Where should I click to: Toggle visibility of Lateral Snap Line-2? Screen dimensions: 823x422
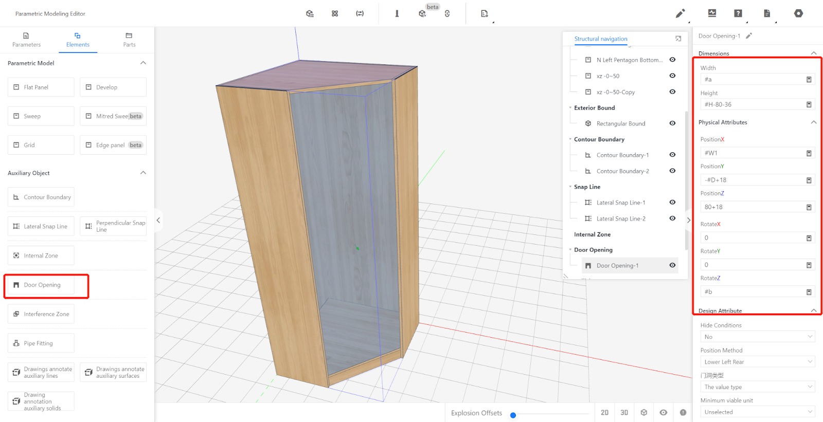[x=672, y=218]
